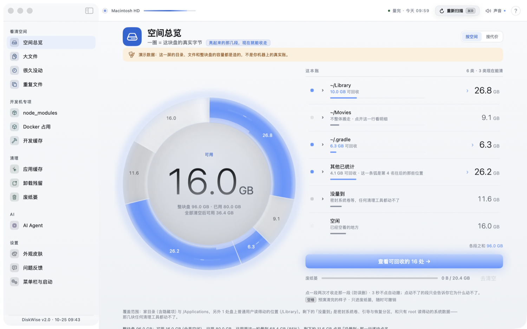Click the 去清空 trash link
The image size is (527, 329).
[488, 278]
